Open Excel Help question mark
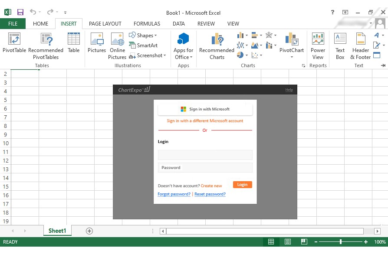This screenshot has width=388, height=254. click(332, 12)
